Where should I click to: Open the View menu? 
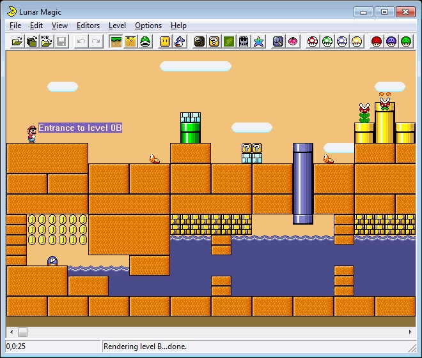(x=59, y=26)
